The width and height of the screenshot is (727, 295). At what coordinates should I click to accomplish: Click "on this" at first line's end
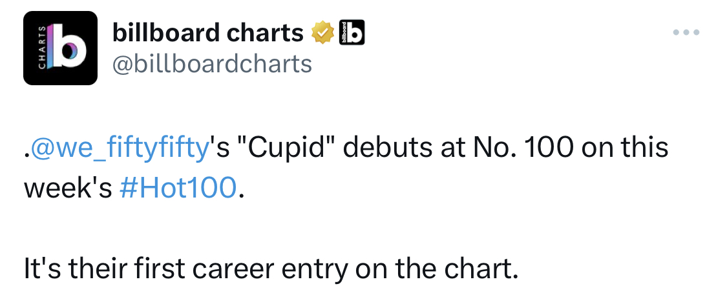point(625,147)
